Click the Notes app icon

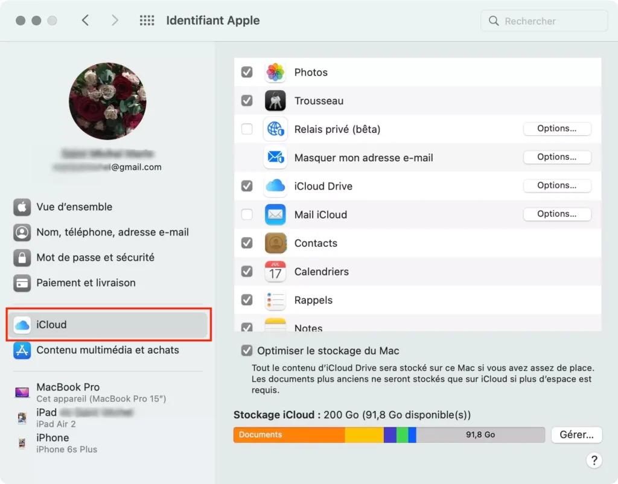coord(275,324)
